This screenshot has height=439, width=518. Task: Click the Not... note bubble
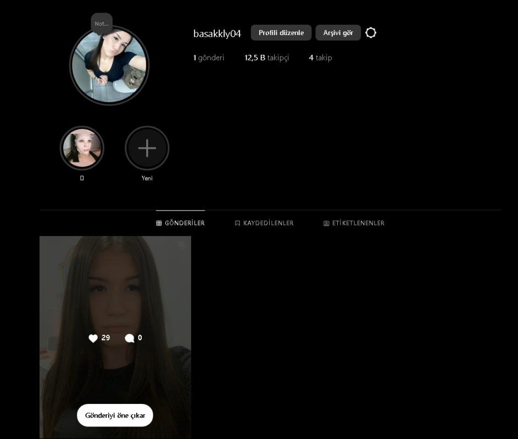point(102,24)
